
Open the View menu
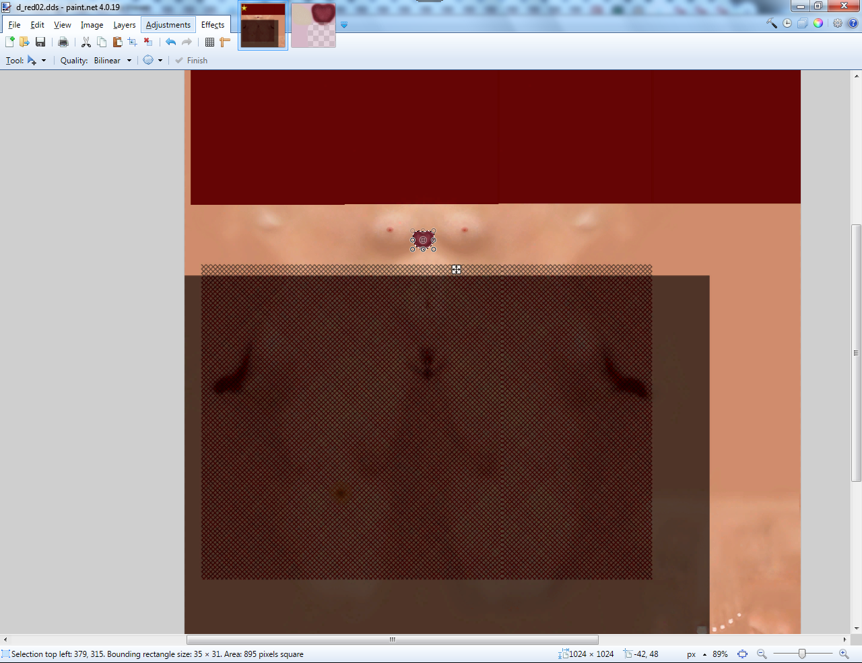(63, 25)
